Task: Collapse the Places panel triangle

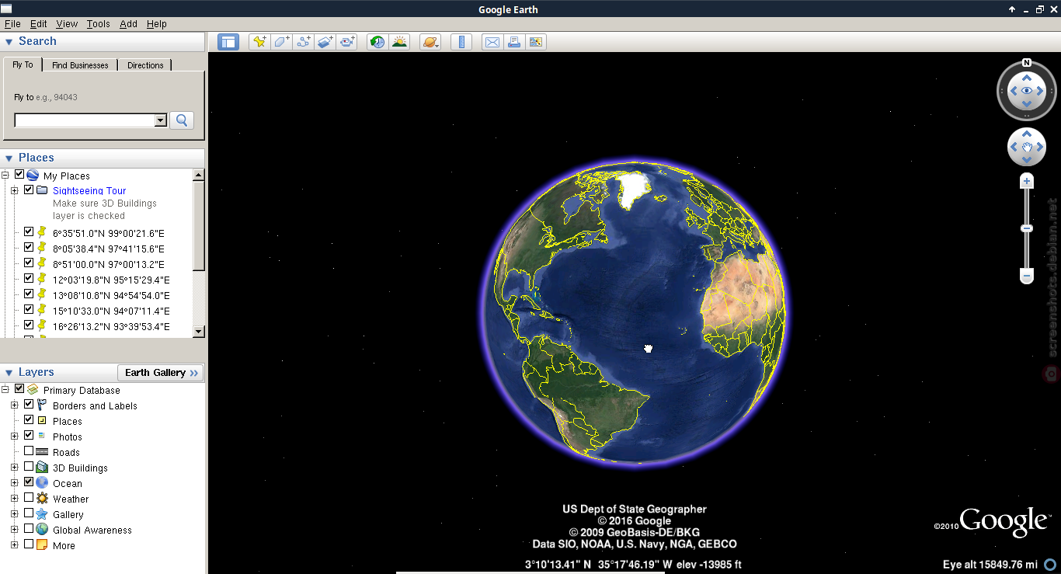Action: click(9, 158)
